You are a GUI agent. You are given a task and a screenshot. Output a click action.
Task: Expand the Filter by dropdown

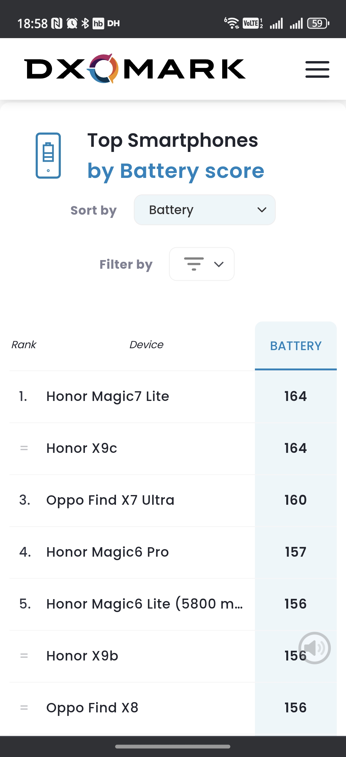click(201, 264)
